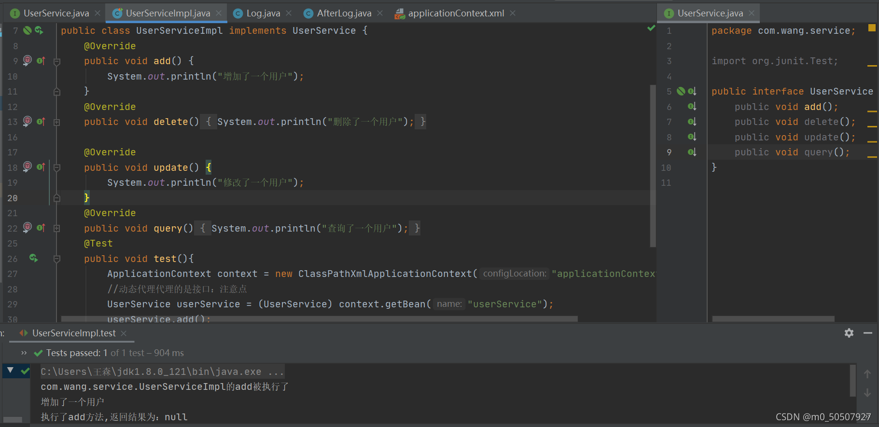Click the Spring bean icon on line 7

point(28,30)
